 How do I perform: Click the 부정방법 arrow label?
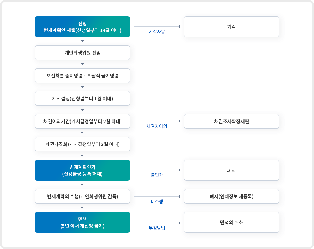pos(157,228)
